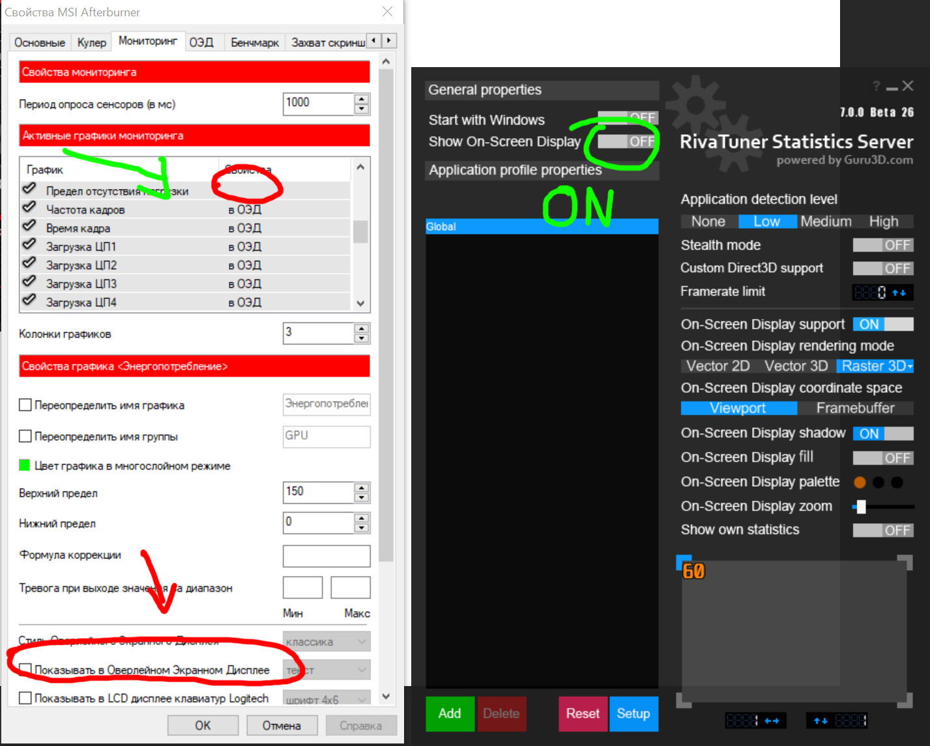Increase Колонки графиков column count

[362, 328]
